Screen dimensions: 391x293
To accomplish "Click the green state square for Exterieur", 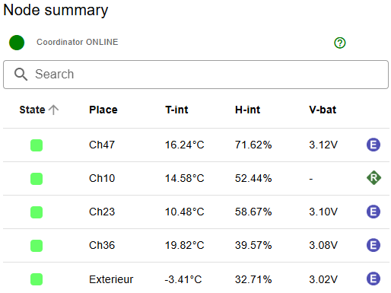I will coord(37,279).
